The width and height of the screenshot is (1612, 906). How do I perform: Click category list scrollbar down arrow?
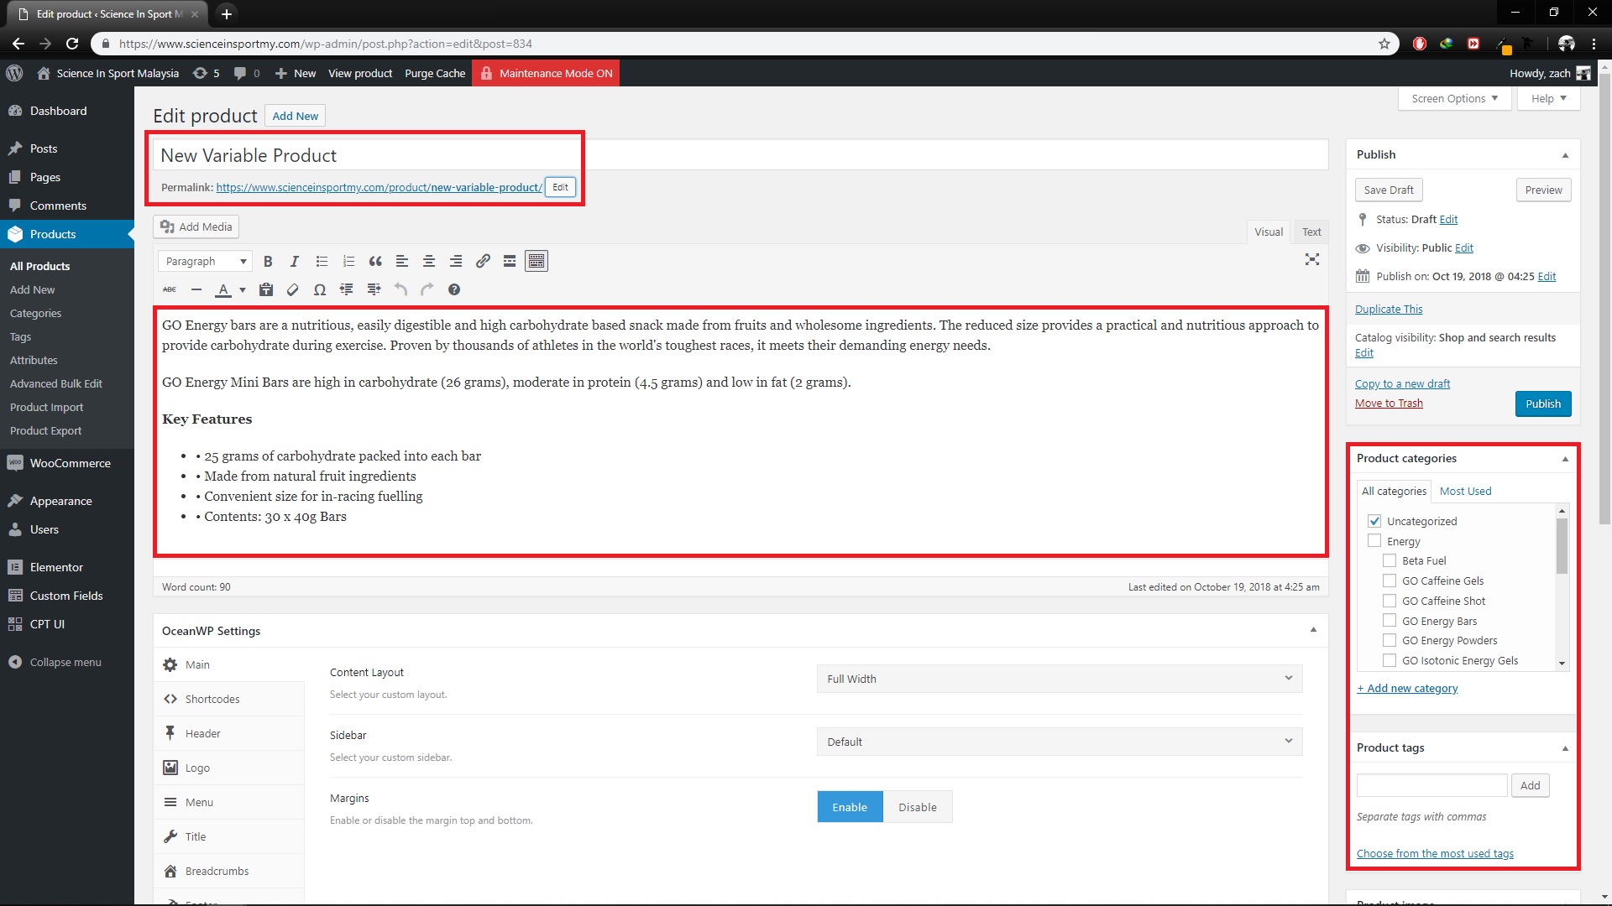point(1562,664)
